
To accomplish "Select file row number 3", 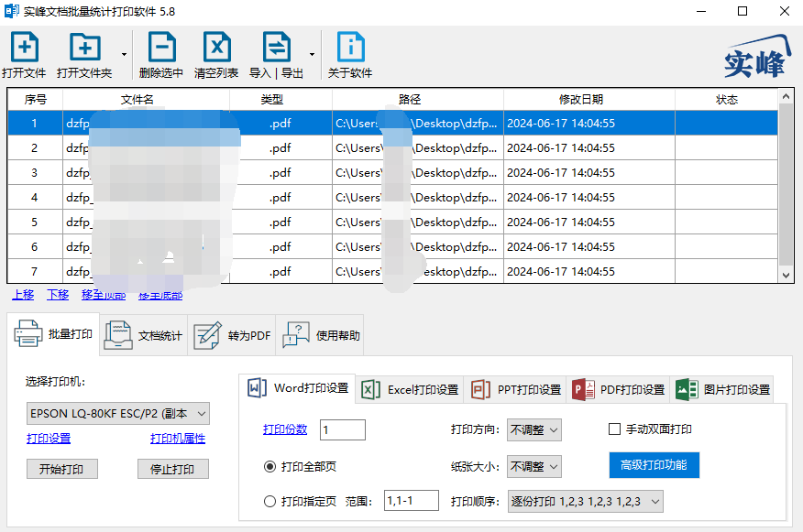I will (x=392, y=172).
